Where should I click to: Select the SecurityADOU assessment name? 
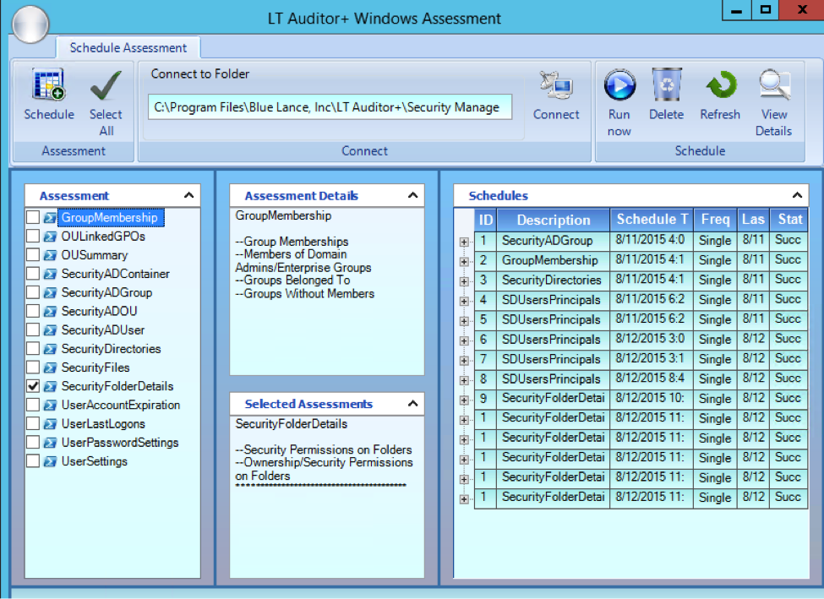point(99,312)
